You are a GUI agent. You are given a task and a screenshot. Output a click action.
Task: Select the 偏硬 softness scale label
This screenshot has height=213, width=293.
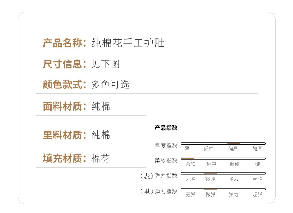coord(234,164)
